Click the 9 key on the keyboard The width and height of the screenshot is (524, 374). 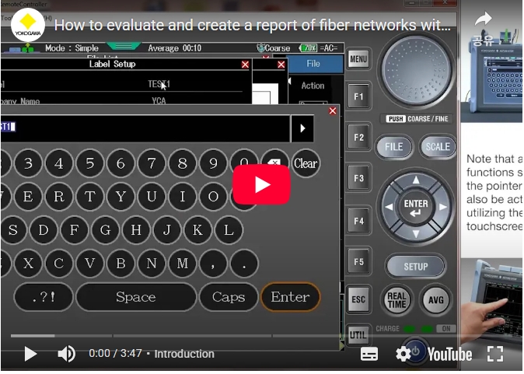(x=213, y=163)
